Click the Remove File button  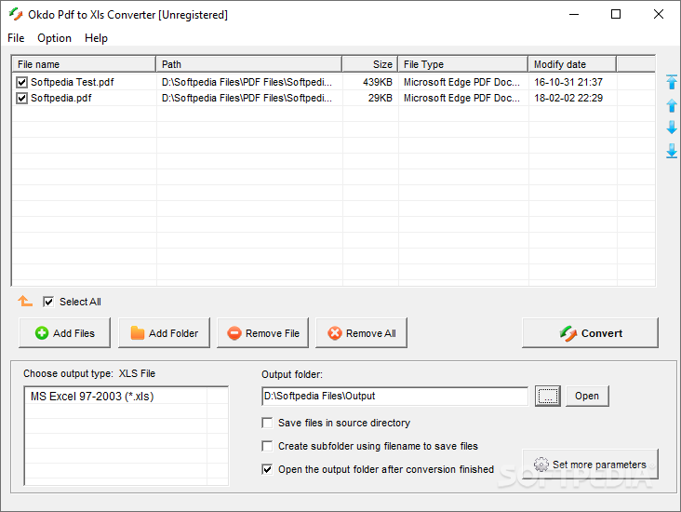(x=262, y=333)
